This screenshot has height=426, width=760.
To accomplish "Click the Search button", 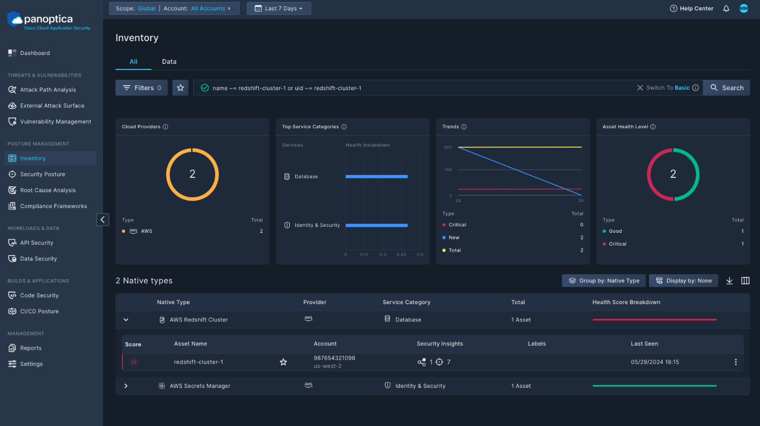I will coord(727,88).
